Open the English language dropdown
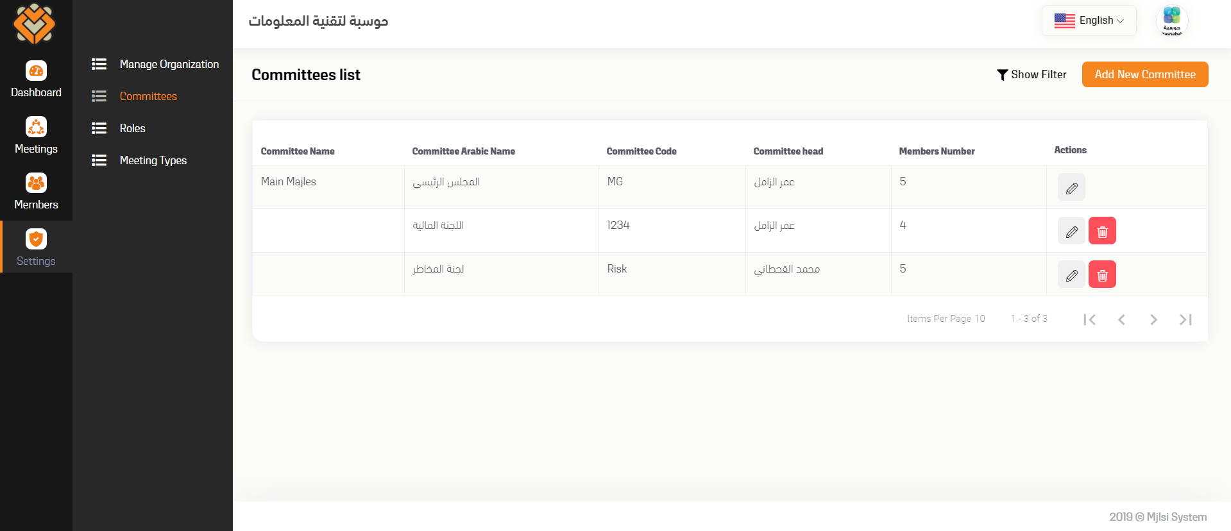Viewport: 1231px width, 531px height. tap(1089, 21)
